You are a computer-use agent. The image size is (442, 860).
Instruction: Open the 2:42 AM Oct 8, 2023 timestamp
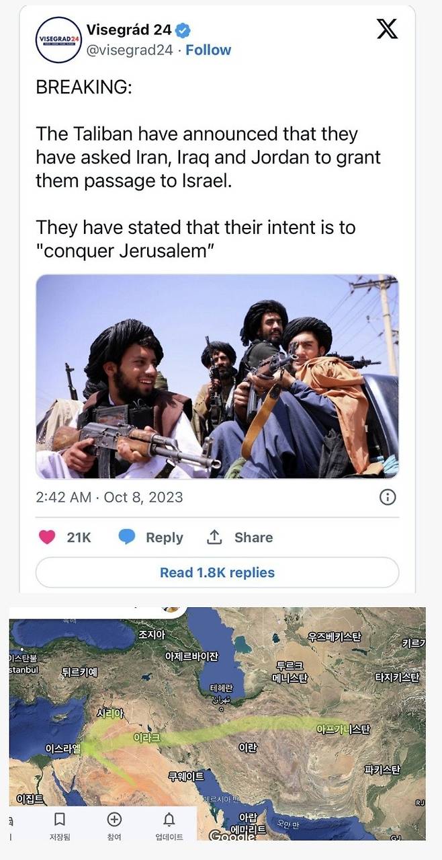coord(109,498)
